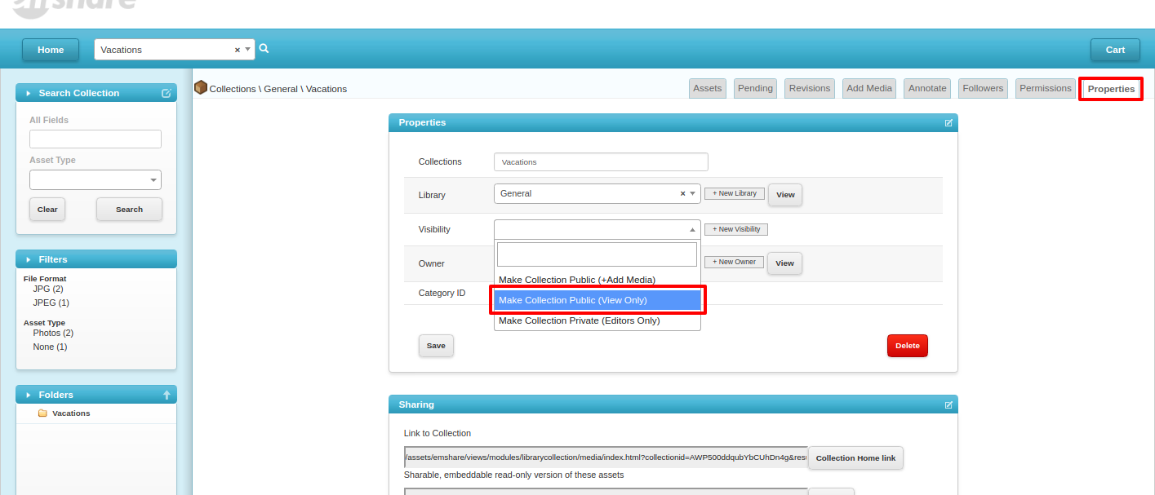Pick Make Collection Private (Editors Only)
1155x495 pixels.
[x=597, y=320]
